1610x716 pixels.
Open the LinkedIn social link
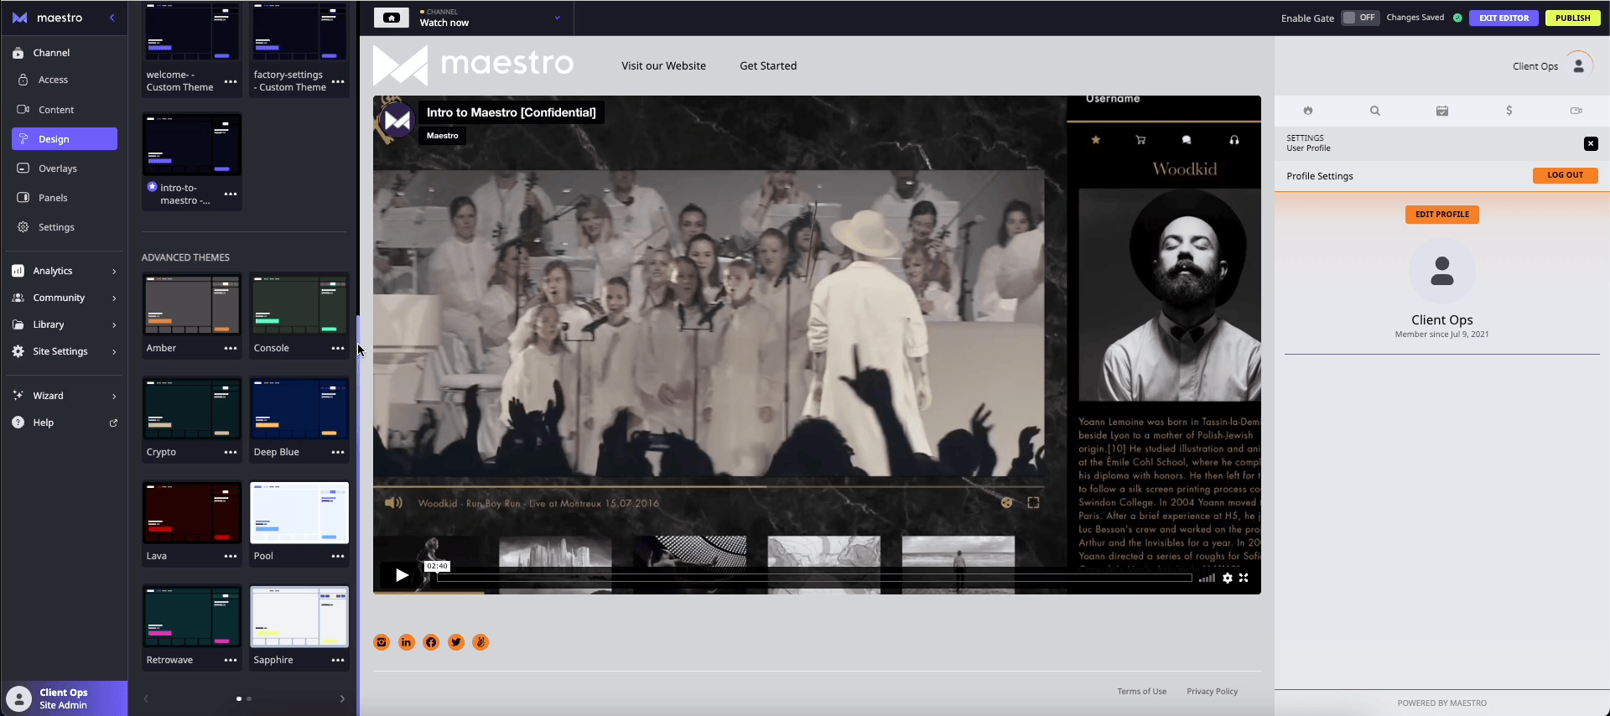tap(407, 642)
